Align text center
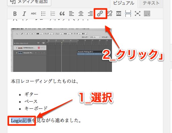 [81, 14]
